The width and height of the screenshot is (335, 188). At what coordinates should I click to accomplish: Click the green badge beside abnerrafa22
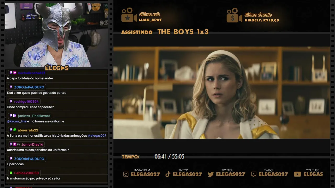pos(15,130)
